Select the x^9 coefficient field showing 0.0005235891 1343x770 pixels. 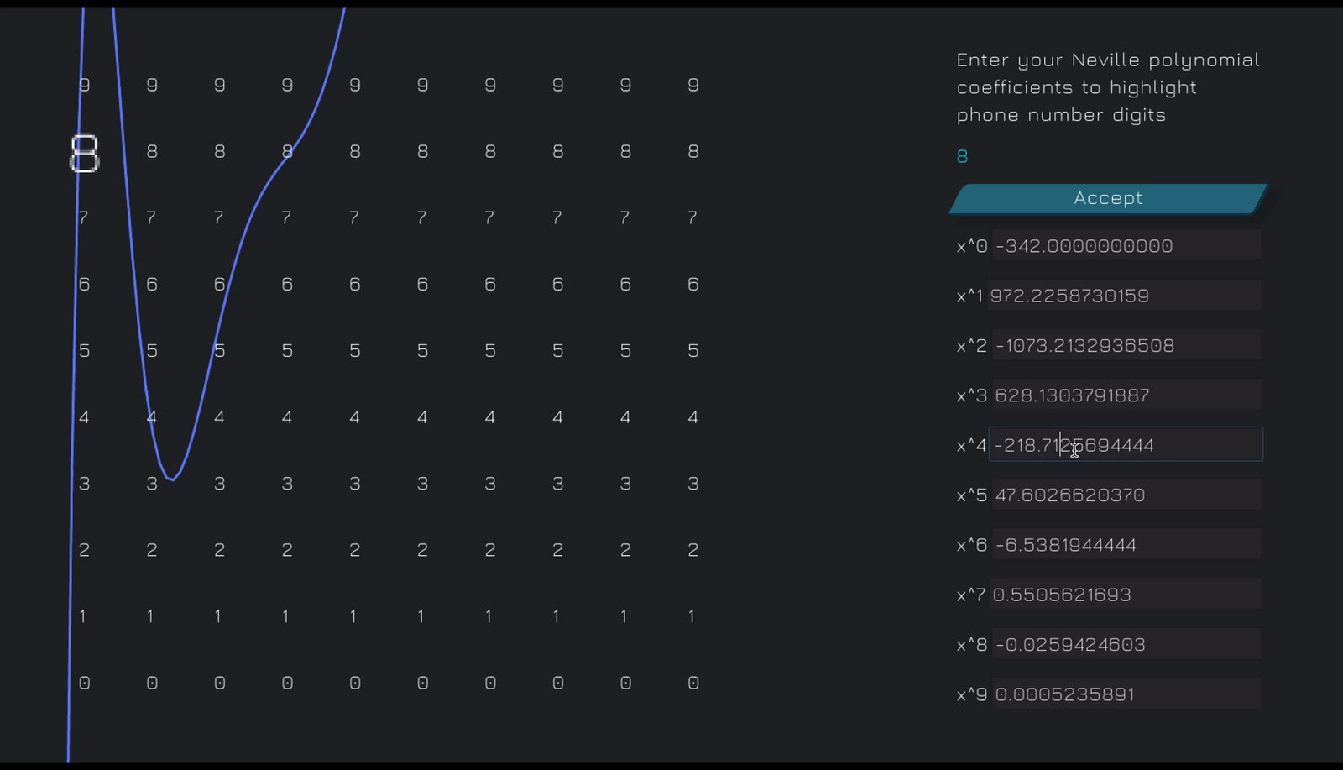point(1126,694)
